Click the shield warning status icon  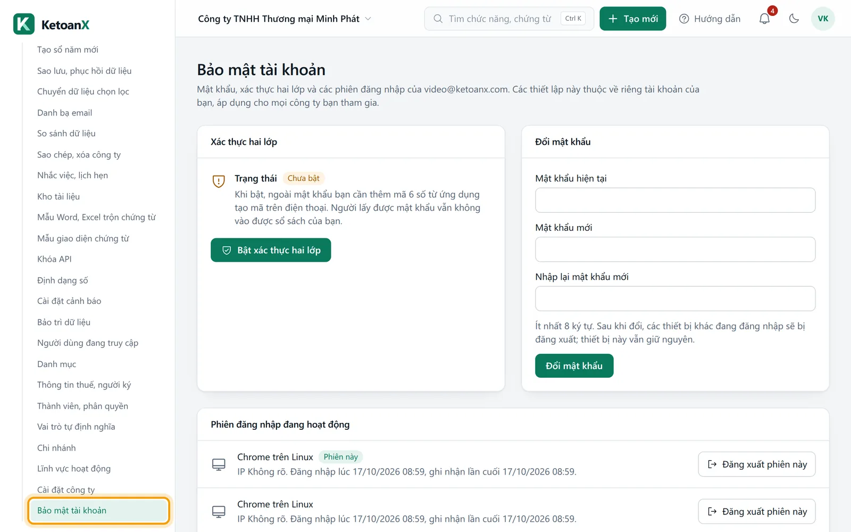[219, 181]
